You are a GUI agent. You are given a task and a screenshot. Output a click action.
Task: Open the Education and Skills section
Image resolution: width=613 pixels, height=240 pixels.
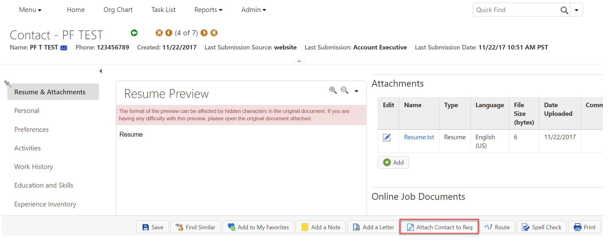pos(44,186)
